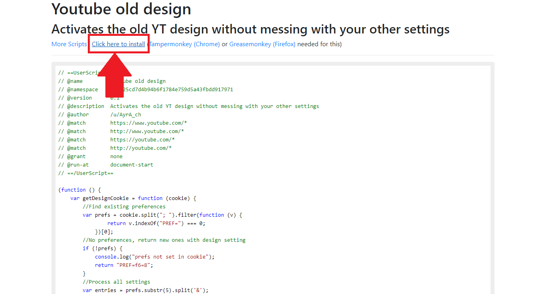Screen dimensions: 548x294
Task: Click the '// @author /u/AyrA_ch' line
Action: (99, 115)
